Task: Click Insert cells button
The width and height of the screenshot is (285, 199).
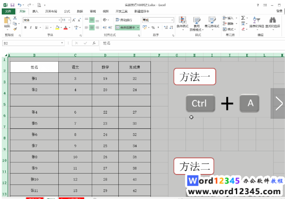Action: tap(228, 18)
